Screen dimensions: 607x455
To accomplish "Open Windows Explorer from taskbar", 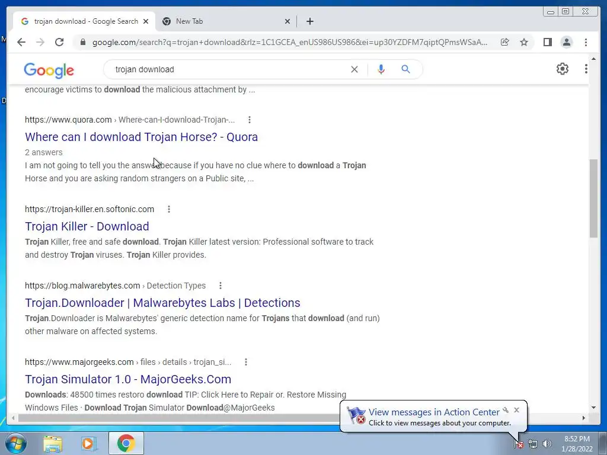I will click(x=53, y=443).
